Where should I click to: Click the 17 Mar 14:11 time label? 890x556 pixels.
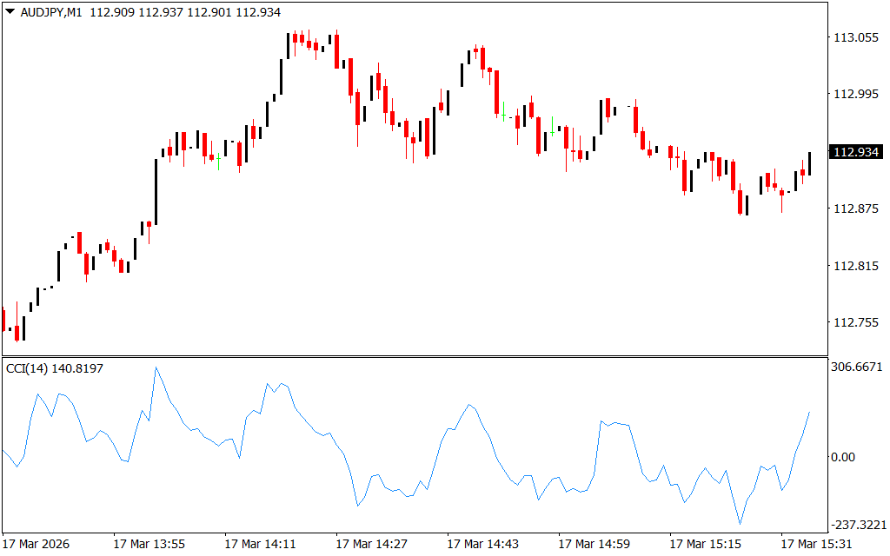(260, 544)
